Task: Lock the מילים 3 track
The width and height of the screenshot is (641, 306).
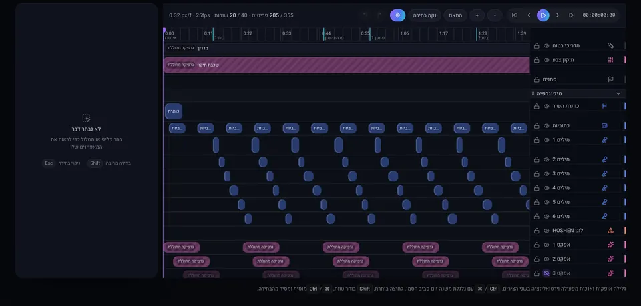Action: (x=536, y=173)
